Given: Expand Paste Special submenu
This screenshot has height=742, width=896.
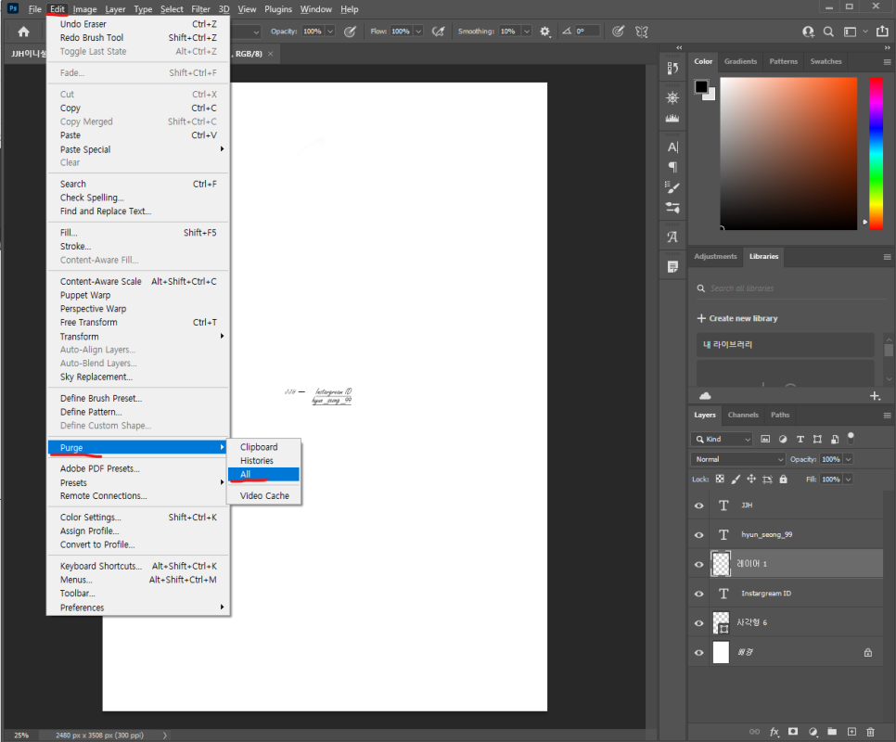Looking at the screenshot, I should (x=137, y=149).
